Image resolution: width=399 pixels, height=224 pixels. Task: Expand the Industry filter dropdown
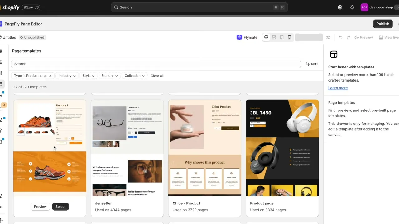tap(67, 76)
